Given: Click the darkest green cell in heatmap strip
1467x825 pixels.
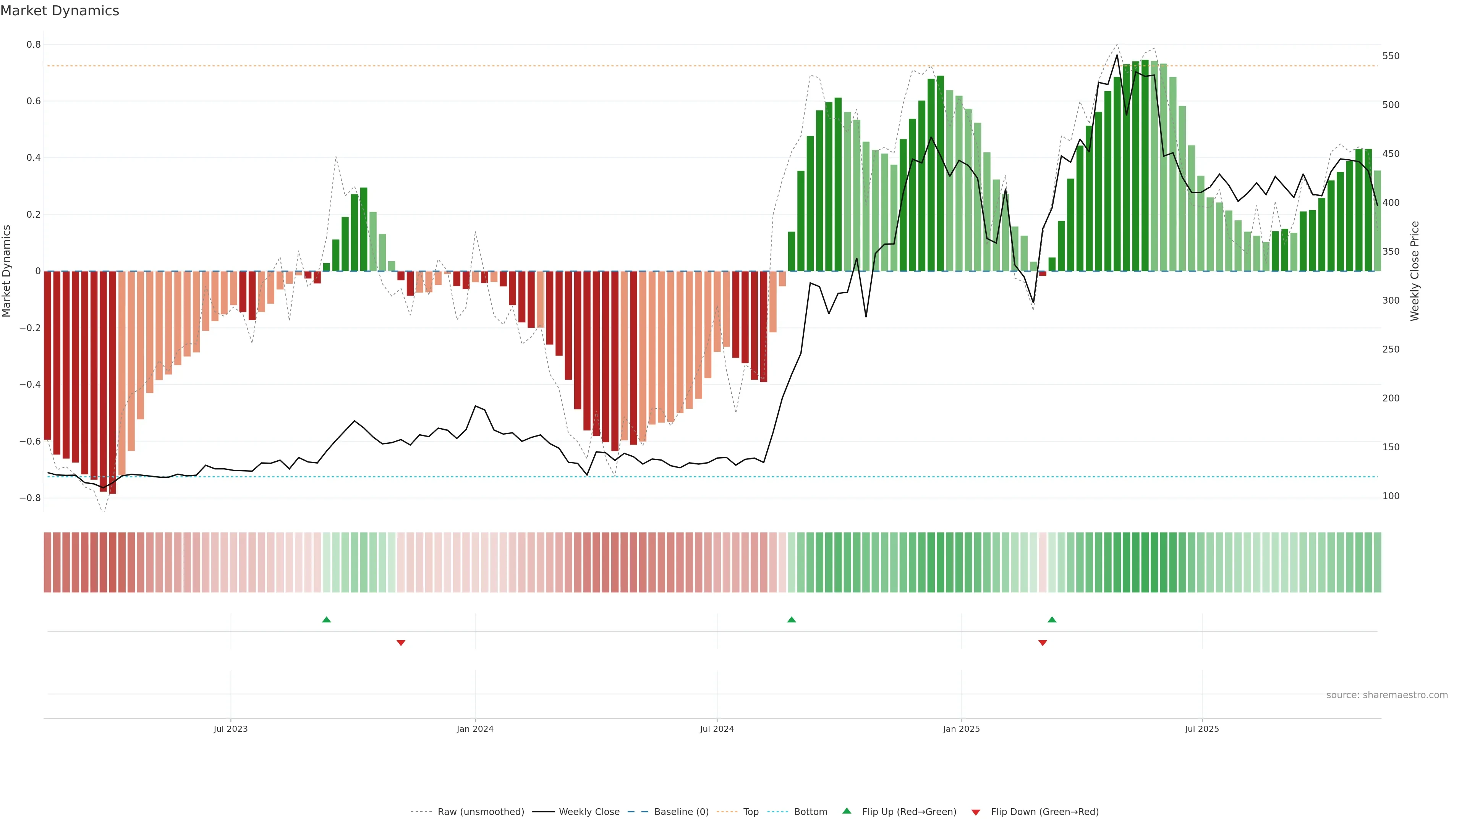Looking at the screenshot, I should 1145,563.
